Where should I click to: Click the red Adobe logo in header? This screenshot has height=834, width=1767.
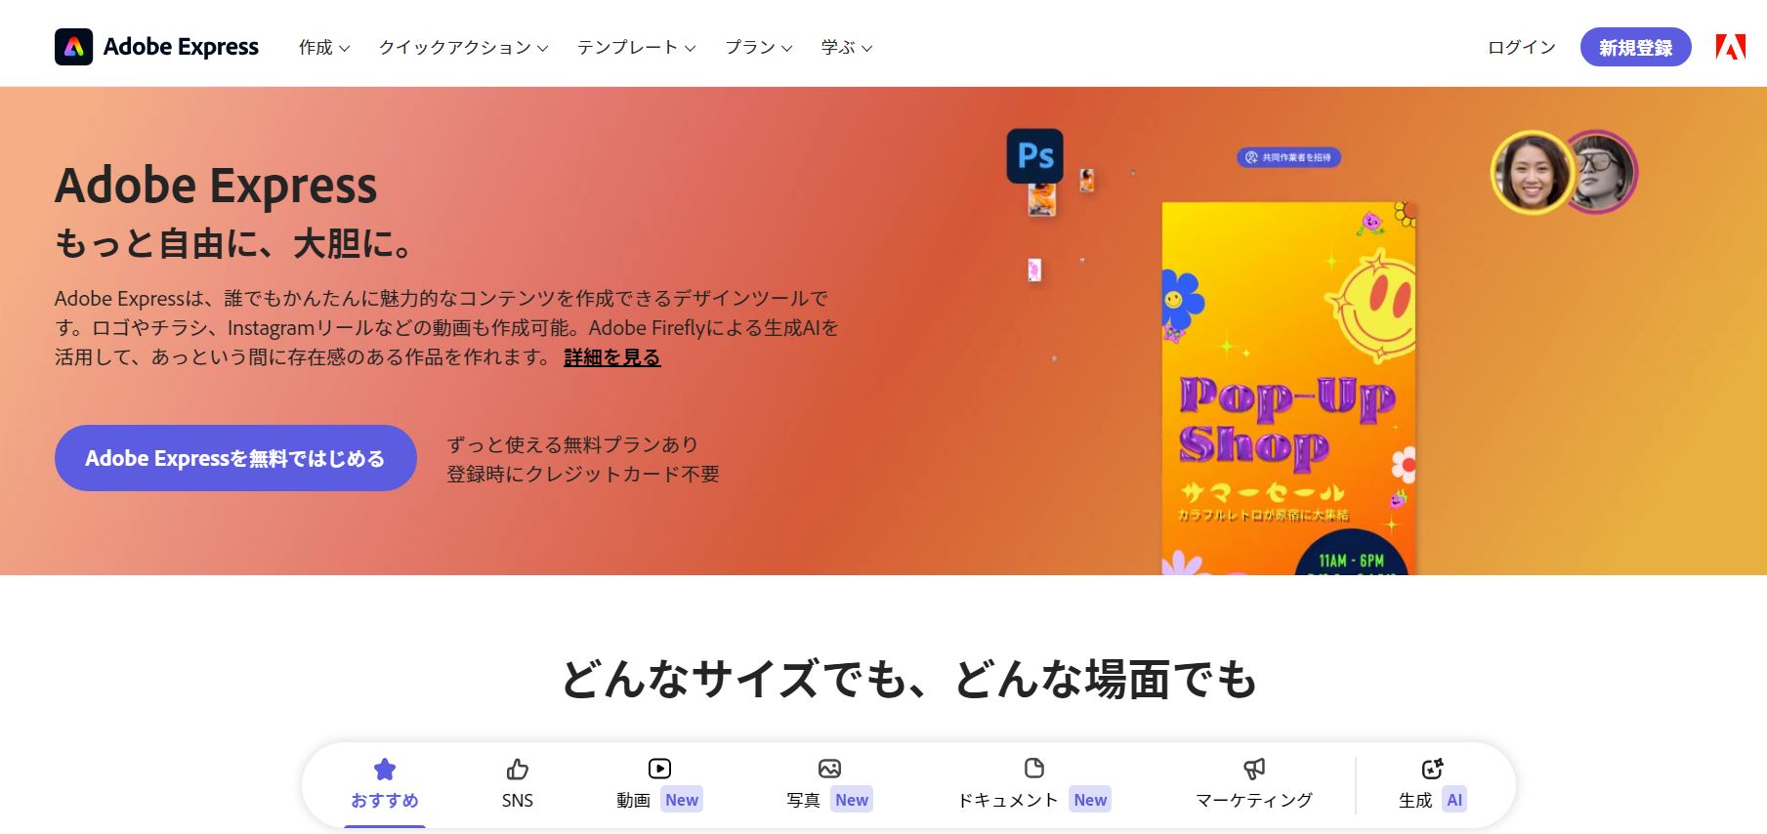point(1730,47)
